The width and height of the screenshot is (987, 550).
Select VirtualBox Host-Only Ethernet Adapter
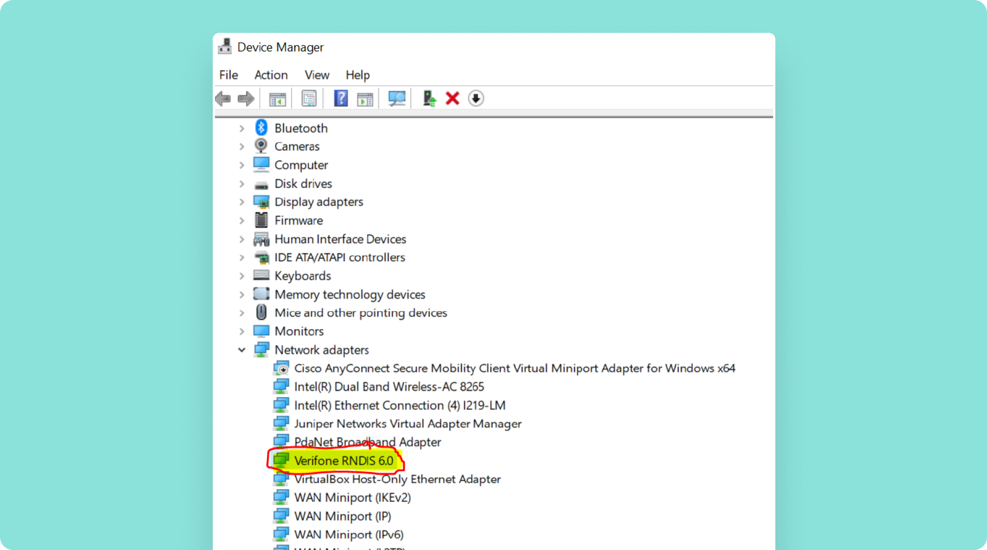[398, 479]
